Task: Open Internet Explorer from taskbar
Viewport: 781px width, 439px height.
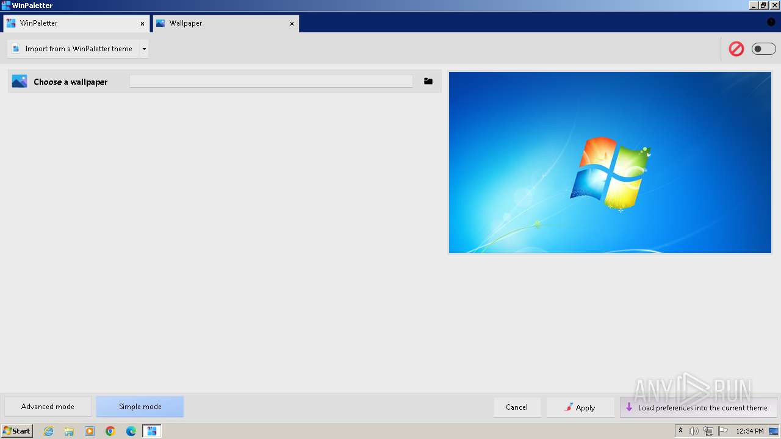Action: click(x=48, y=431)
